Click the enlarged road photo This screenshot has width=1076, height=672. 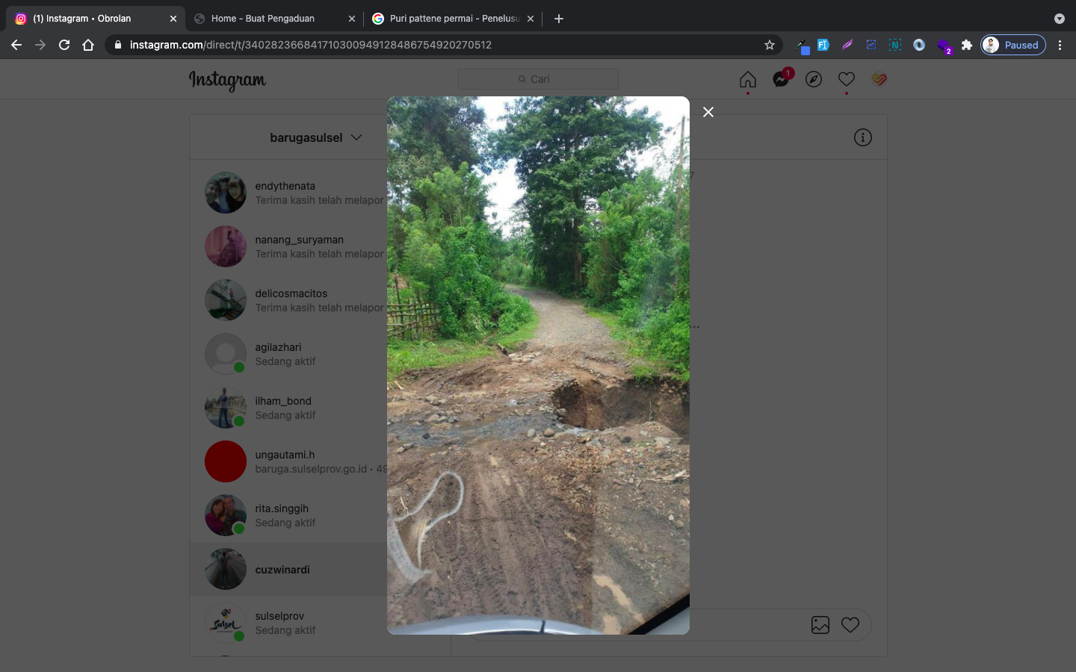538,365
